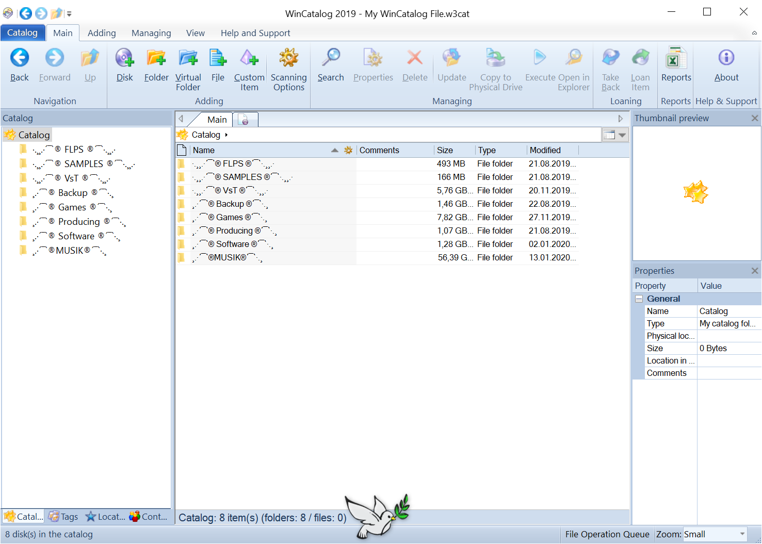Click the Delete icon
Screen dimensions: 762x544
click(415, 58)
